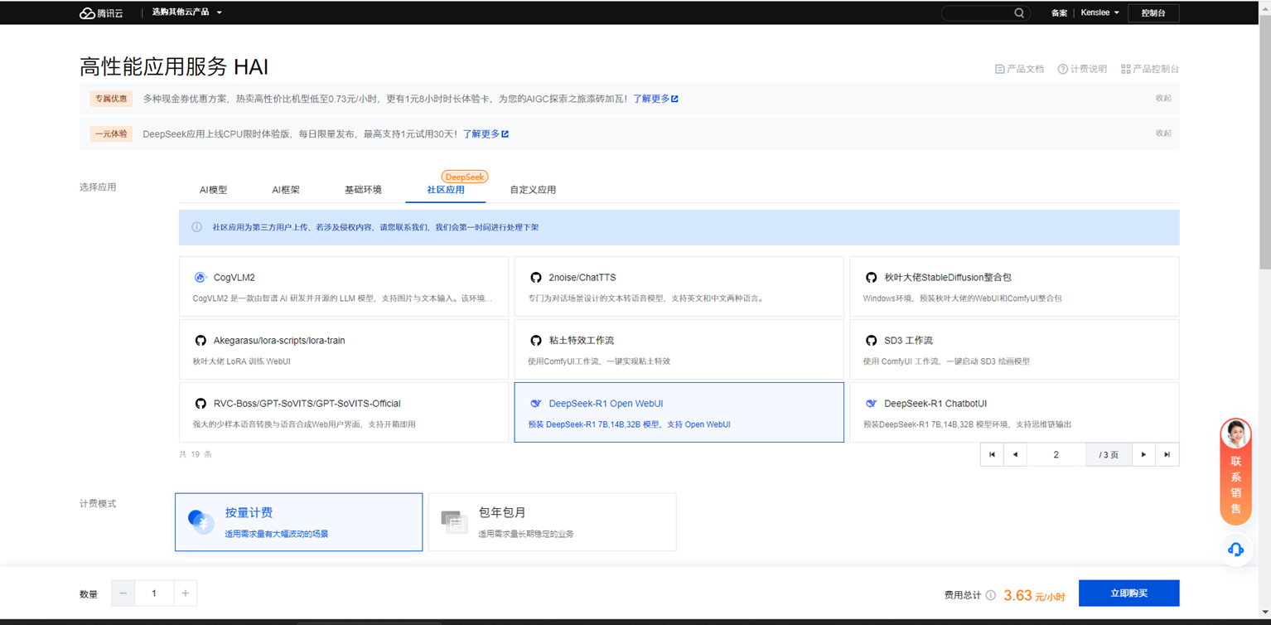Choose the DeepSeek-R1 ChatbotUI application card
Viewport: 1271px width, 625px height.
[x=1013, y=413]
